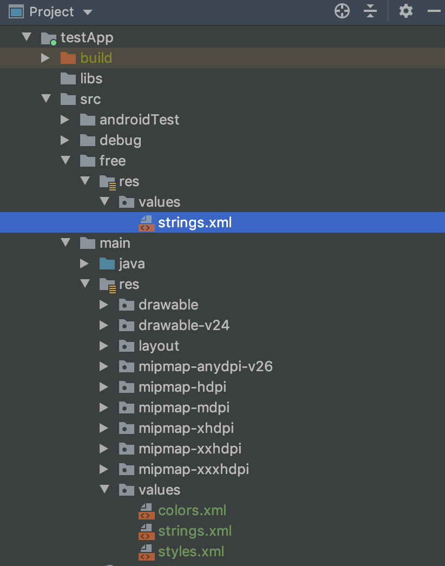Expand the mipmap-hdpi folder arrow

(103, 387)
